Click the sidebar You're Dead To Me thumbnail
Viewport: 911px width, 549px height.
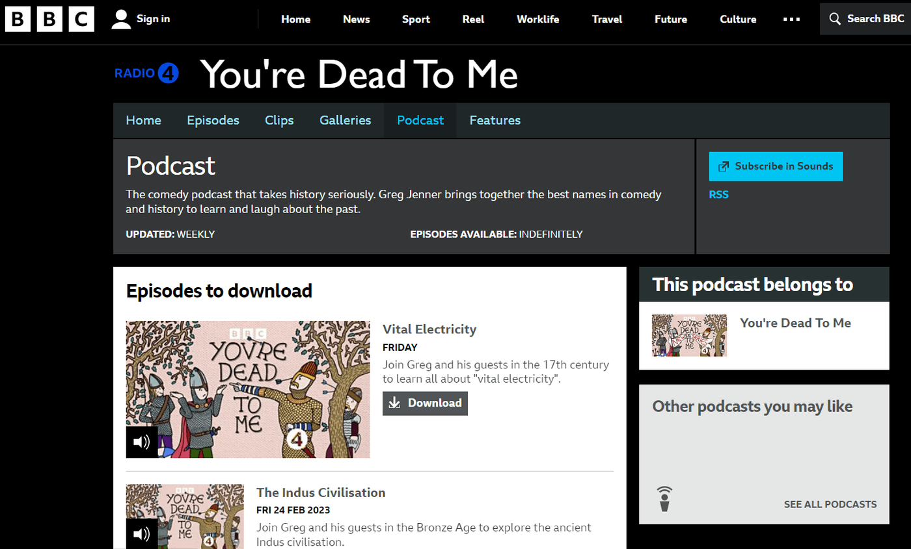coord(690,335)
